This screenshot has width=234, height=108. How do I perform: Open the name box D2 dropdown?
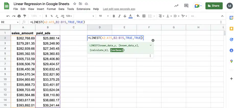[x=18, y=22]
